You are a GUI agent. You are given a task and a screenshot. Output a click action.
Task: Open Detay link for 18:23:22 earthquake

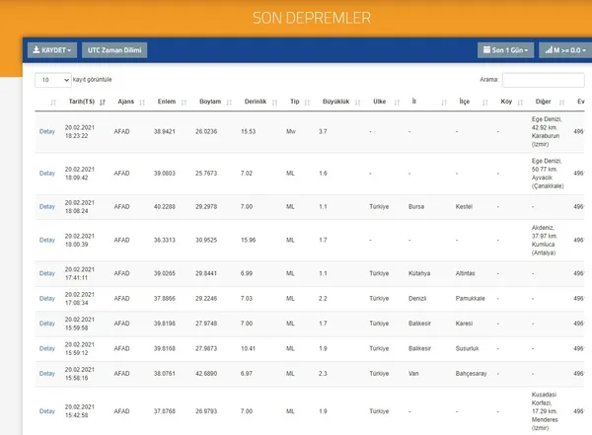tap(46, 131)
